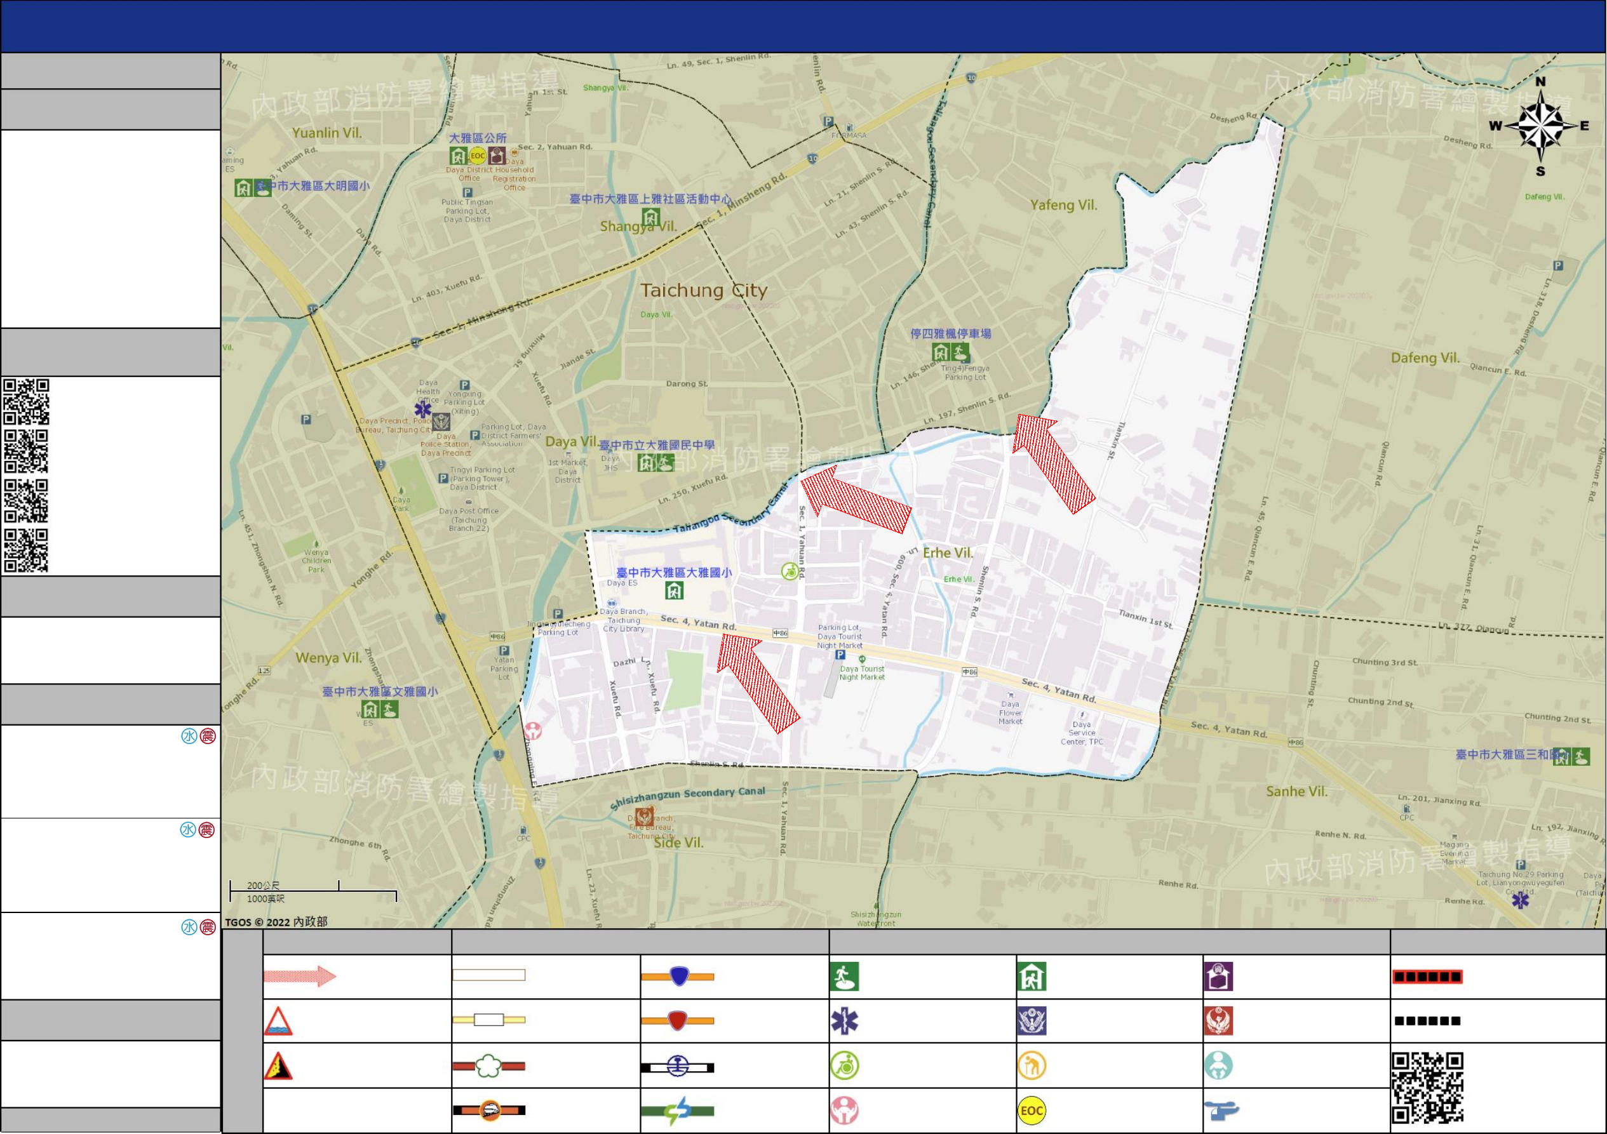This screenshot has height=1134, width=1607.
Task: Click the star of life at Daya Health Office
Action: [x=423, y=410]
